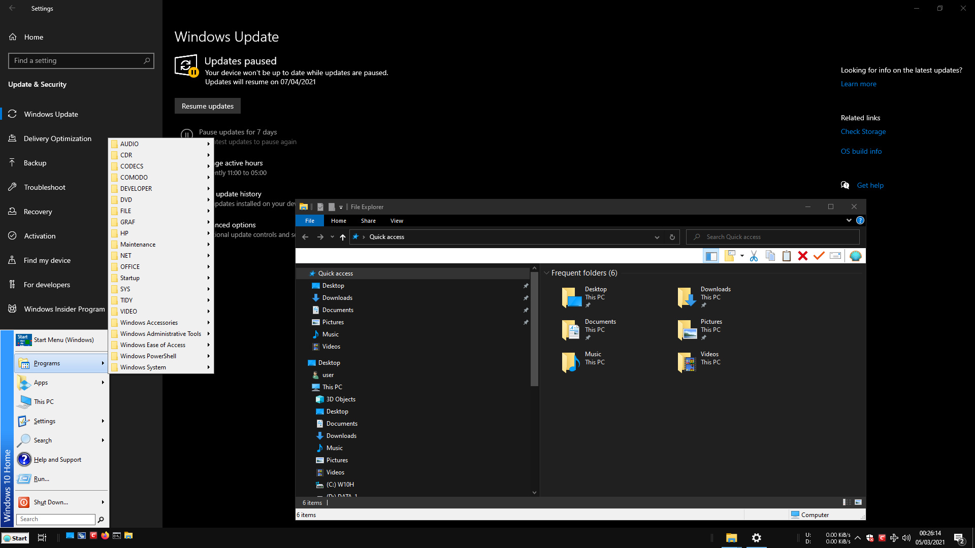Open Start Menu (Windows) entry
The width and height of the screenshot is (975, 548).
pyautogui.click(x=61, y=340)
